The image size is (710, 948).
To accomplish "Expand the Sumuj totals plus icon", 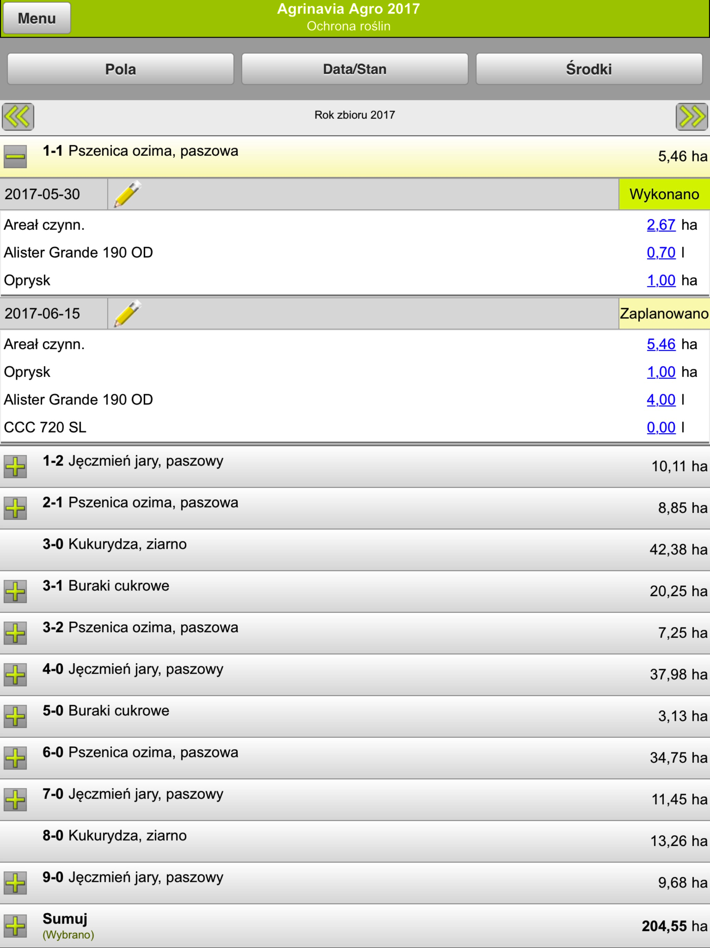I will pyautogui.click(x=15, y=926).
